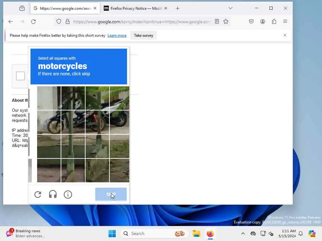Click the network display tray icon

pos(263,233)
